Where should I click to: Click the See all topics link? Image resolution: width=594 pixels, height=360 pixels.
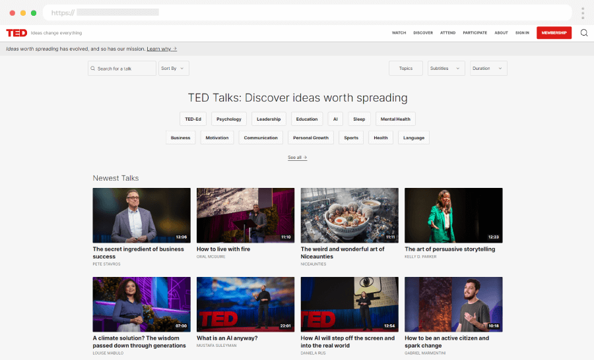click(298, 158)
